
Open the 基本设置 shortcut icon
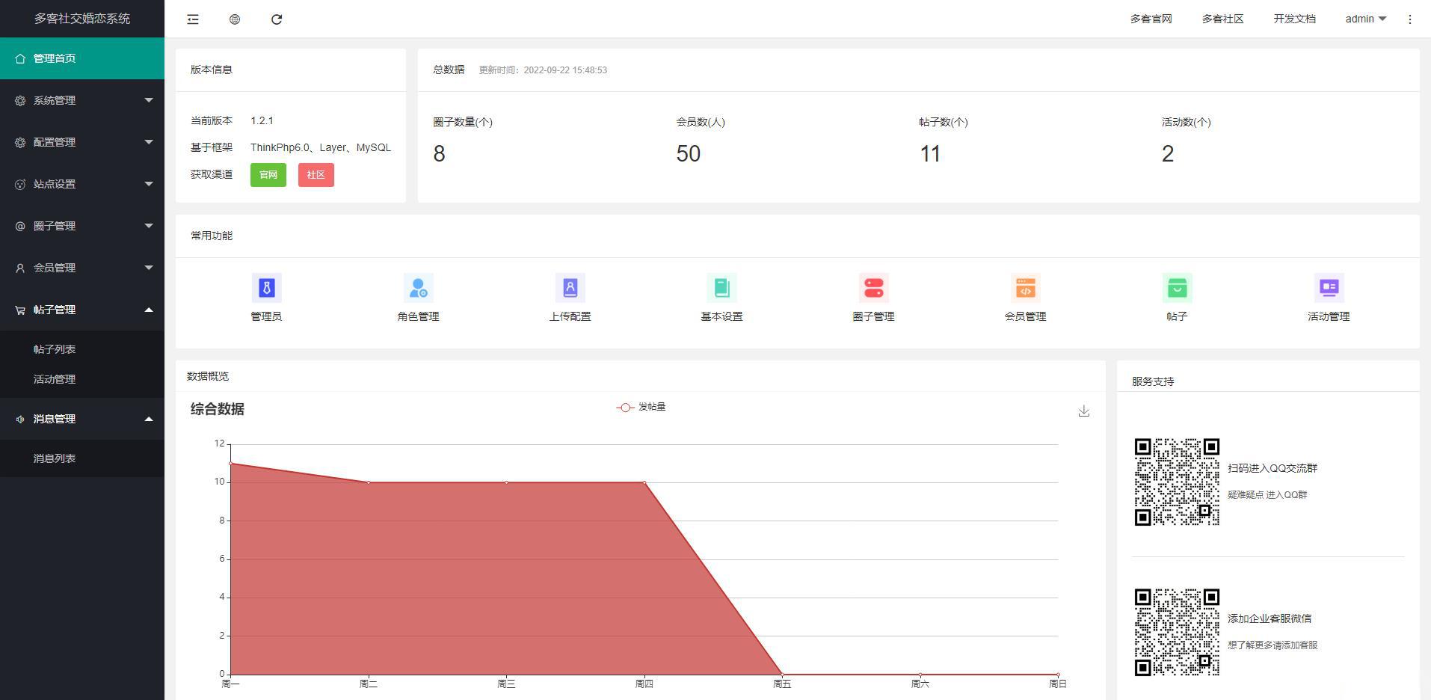[x=721, y=288]
